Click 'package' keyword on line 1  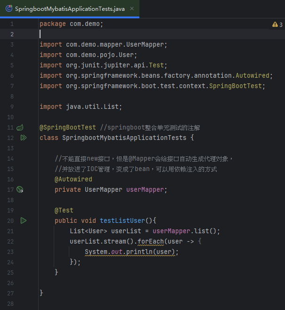pyautogui.click(x=53, y=24)
